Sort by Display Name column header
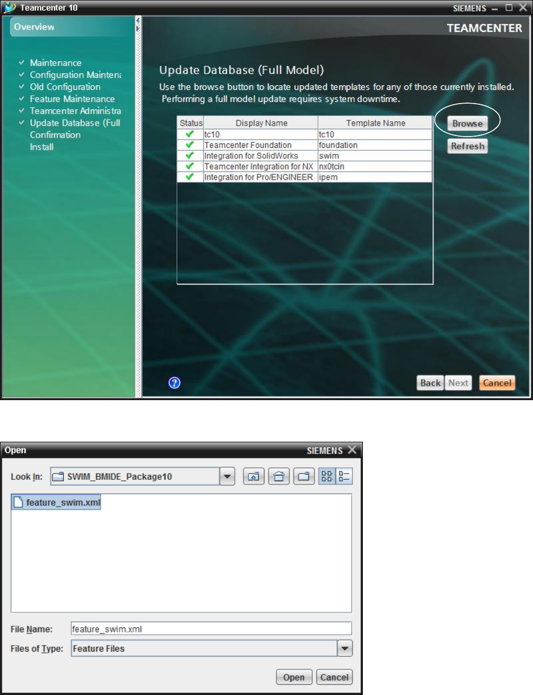The image size is (533, 695). pyautogui.click(x=261, y=123)
